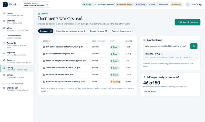The image size is (205, 122).
Task: Click the search icon button in Ask the library
Action: (194, 46)
